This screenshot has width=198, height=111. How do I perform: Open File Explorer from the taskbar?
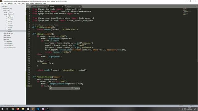(23, 109)
